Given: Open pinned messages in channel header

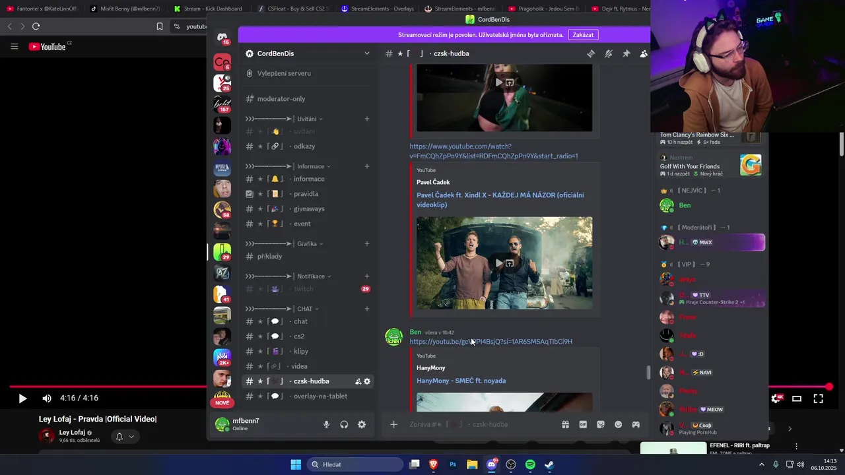Looking at the screenshot, I should coord(626,53).
